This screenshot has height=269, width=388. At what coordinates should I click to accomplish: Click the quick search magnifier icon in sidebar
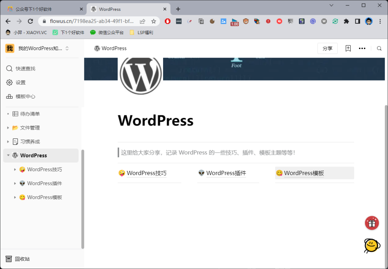click(9, 68)
